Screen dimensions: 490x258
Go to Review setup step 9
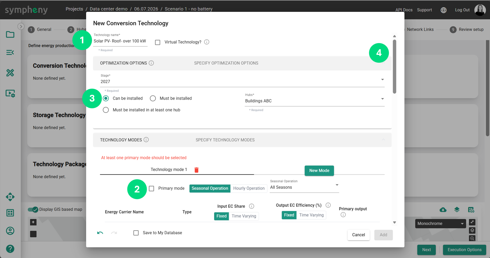tap(466, 30)
